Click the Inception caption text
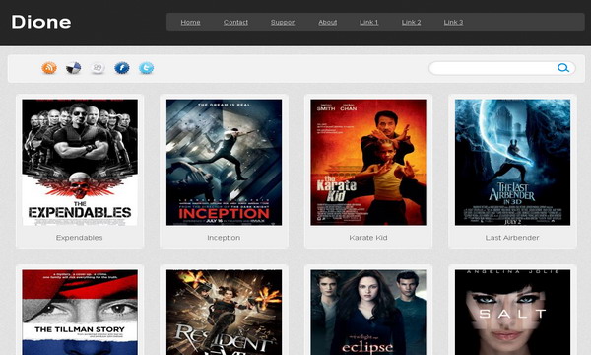Viewport: 591px width, 355px height. [224, 238]
